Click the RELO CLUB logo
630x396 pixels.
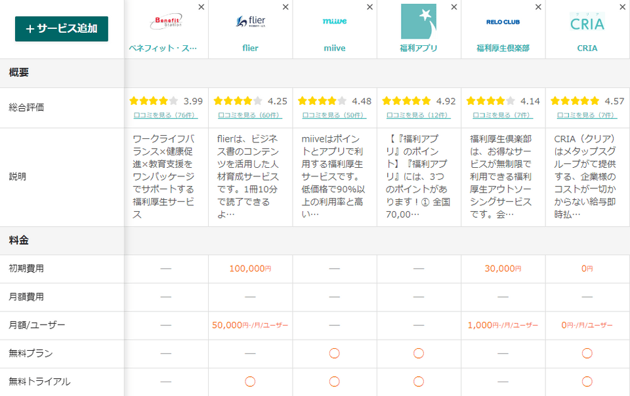click(x=503, y=22)
